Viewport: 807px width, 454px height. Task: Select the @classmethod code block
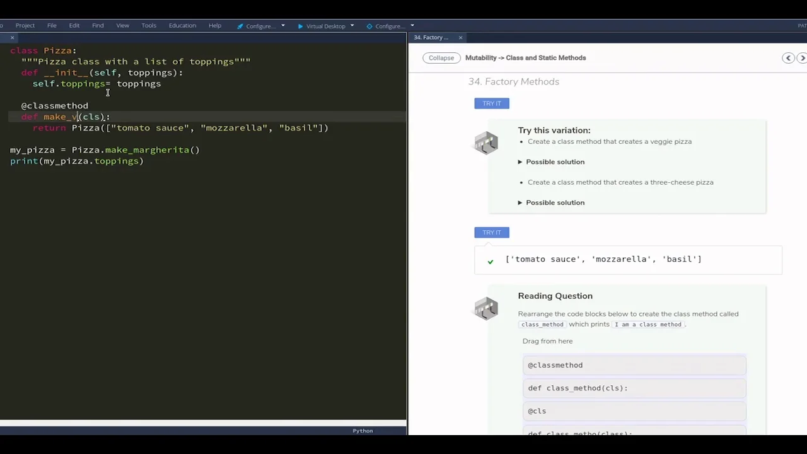(634, 365)
